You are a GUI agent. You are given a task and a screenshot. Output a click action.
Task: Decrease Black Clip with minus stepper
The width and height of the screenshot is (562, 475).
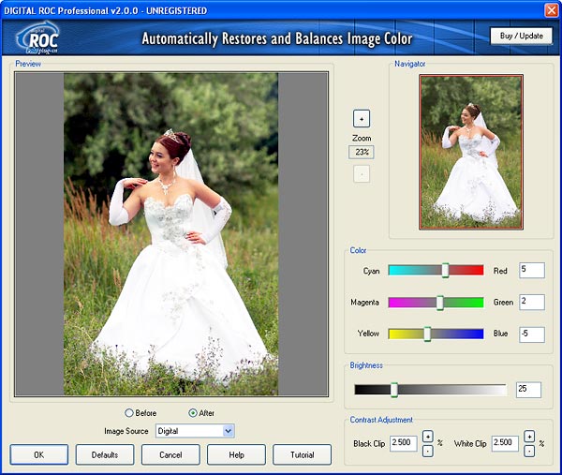428,451
